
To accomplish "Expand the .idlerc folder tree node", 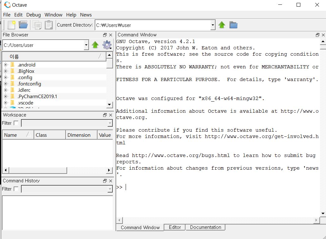I will (6, 90).
